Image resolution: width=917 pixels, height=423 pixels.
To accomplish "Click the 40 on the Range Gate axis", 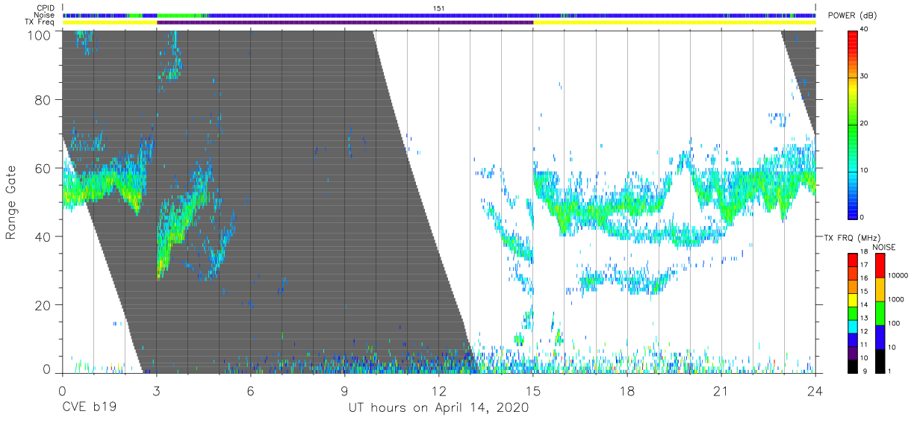I will pyautogui.click(x=44, y=236).
